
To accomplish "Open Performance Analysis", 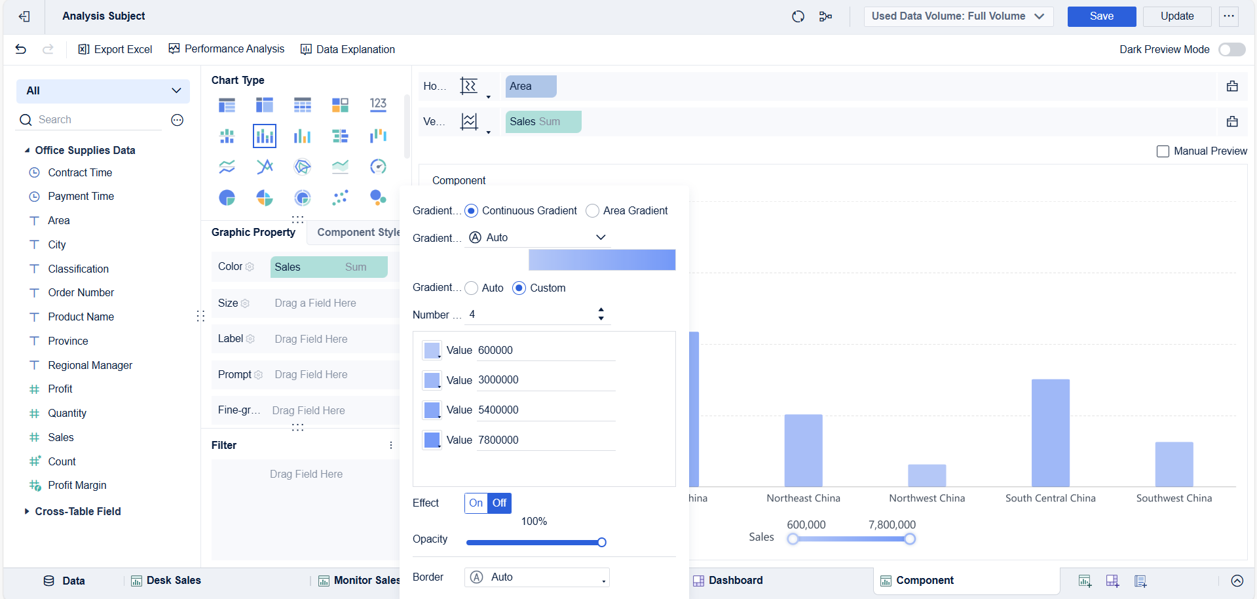I will click(x=227, y=49).
